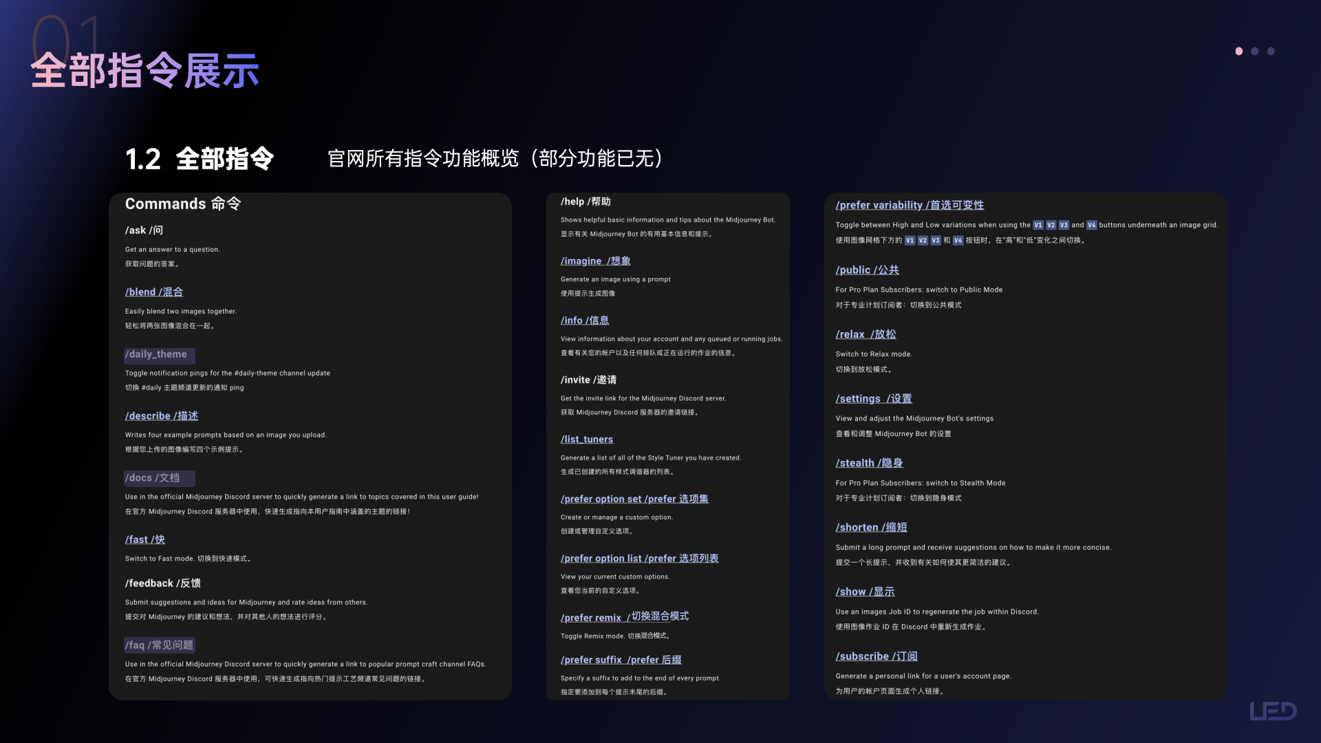Open the /info command link
1321x743 pixels.
pos(585,321)
